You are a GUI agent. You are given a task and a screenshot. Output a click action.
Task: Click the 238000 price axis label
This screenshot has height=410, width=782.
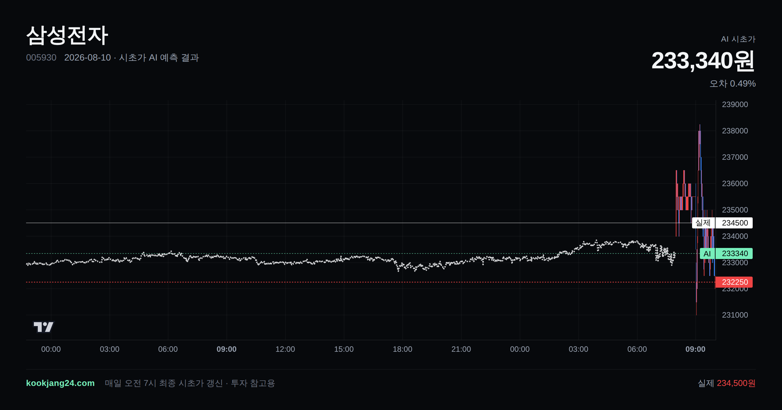pos(735,131)
